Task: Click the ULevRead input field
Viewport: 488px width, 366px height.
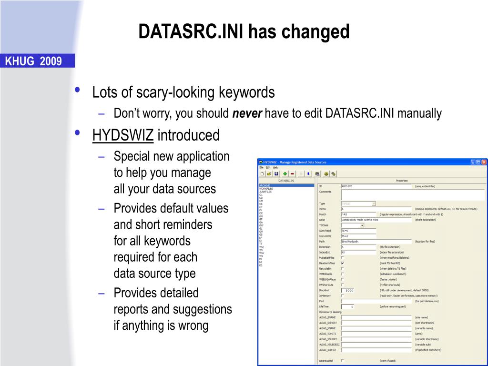Action: (x=359, y=231)
